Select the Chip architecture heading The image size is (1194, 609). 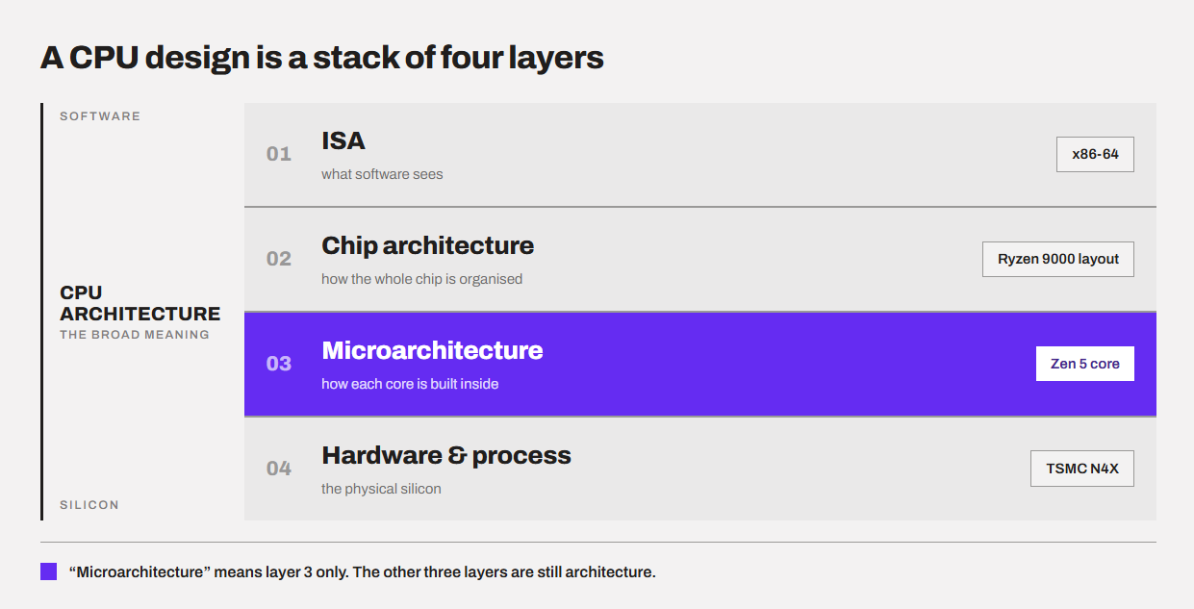(427, 245)
